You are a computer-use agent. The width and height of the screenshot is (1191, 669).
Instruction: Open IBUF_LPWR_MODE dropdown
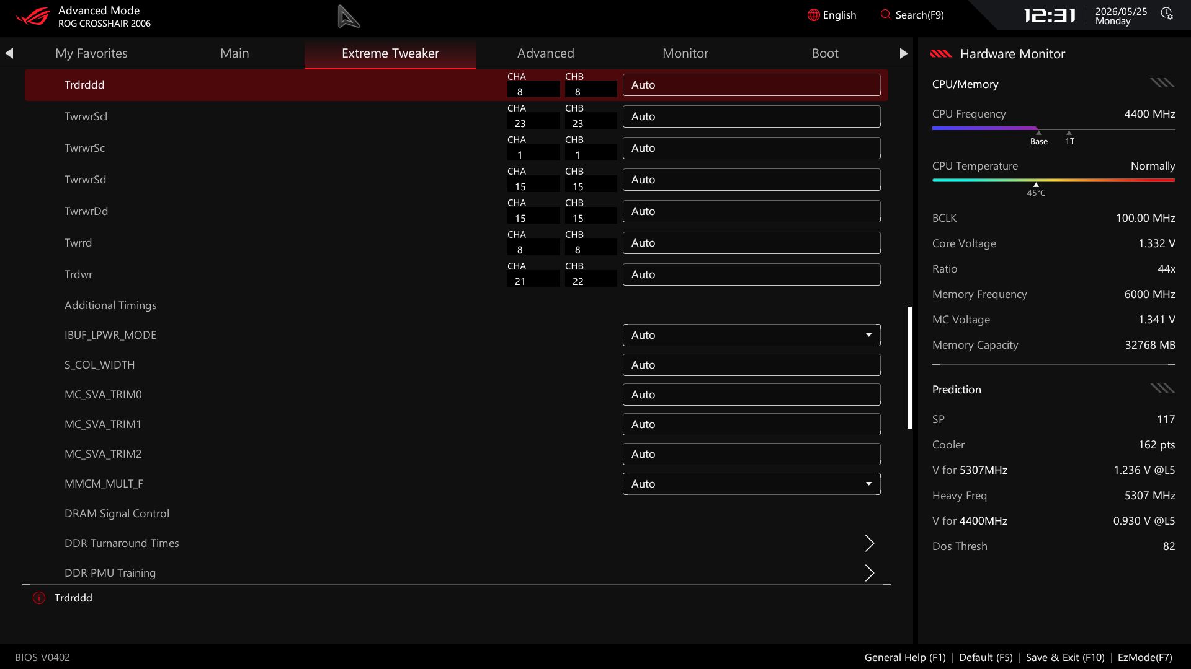751,335
